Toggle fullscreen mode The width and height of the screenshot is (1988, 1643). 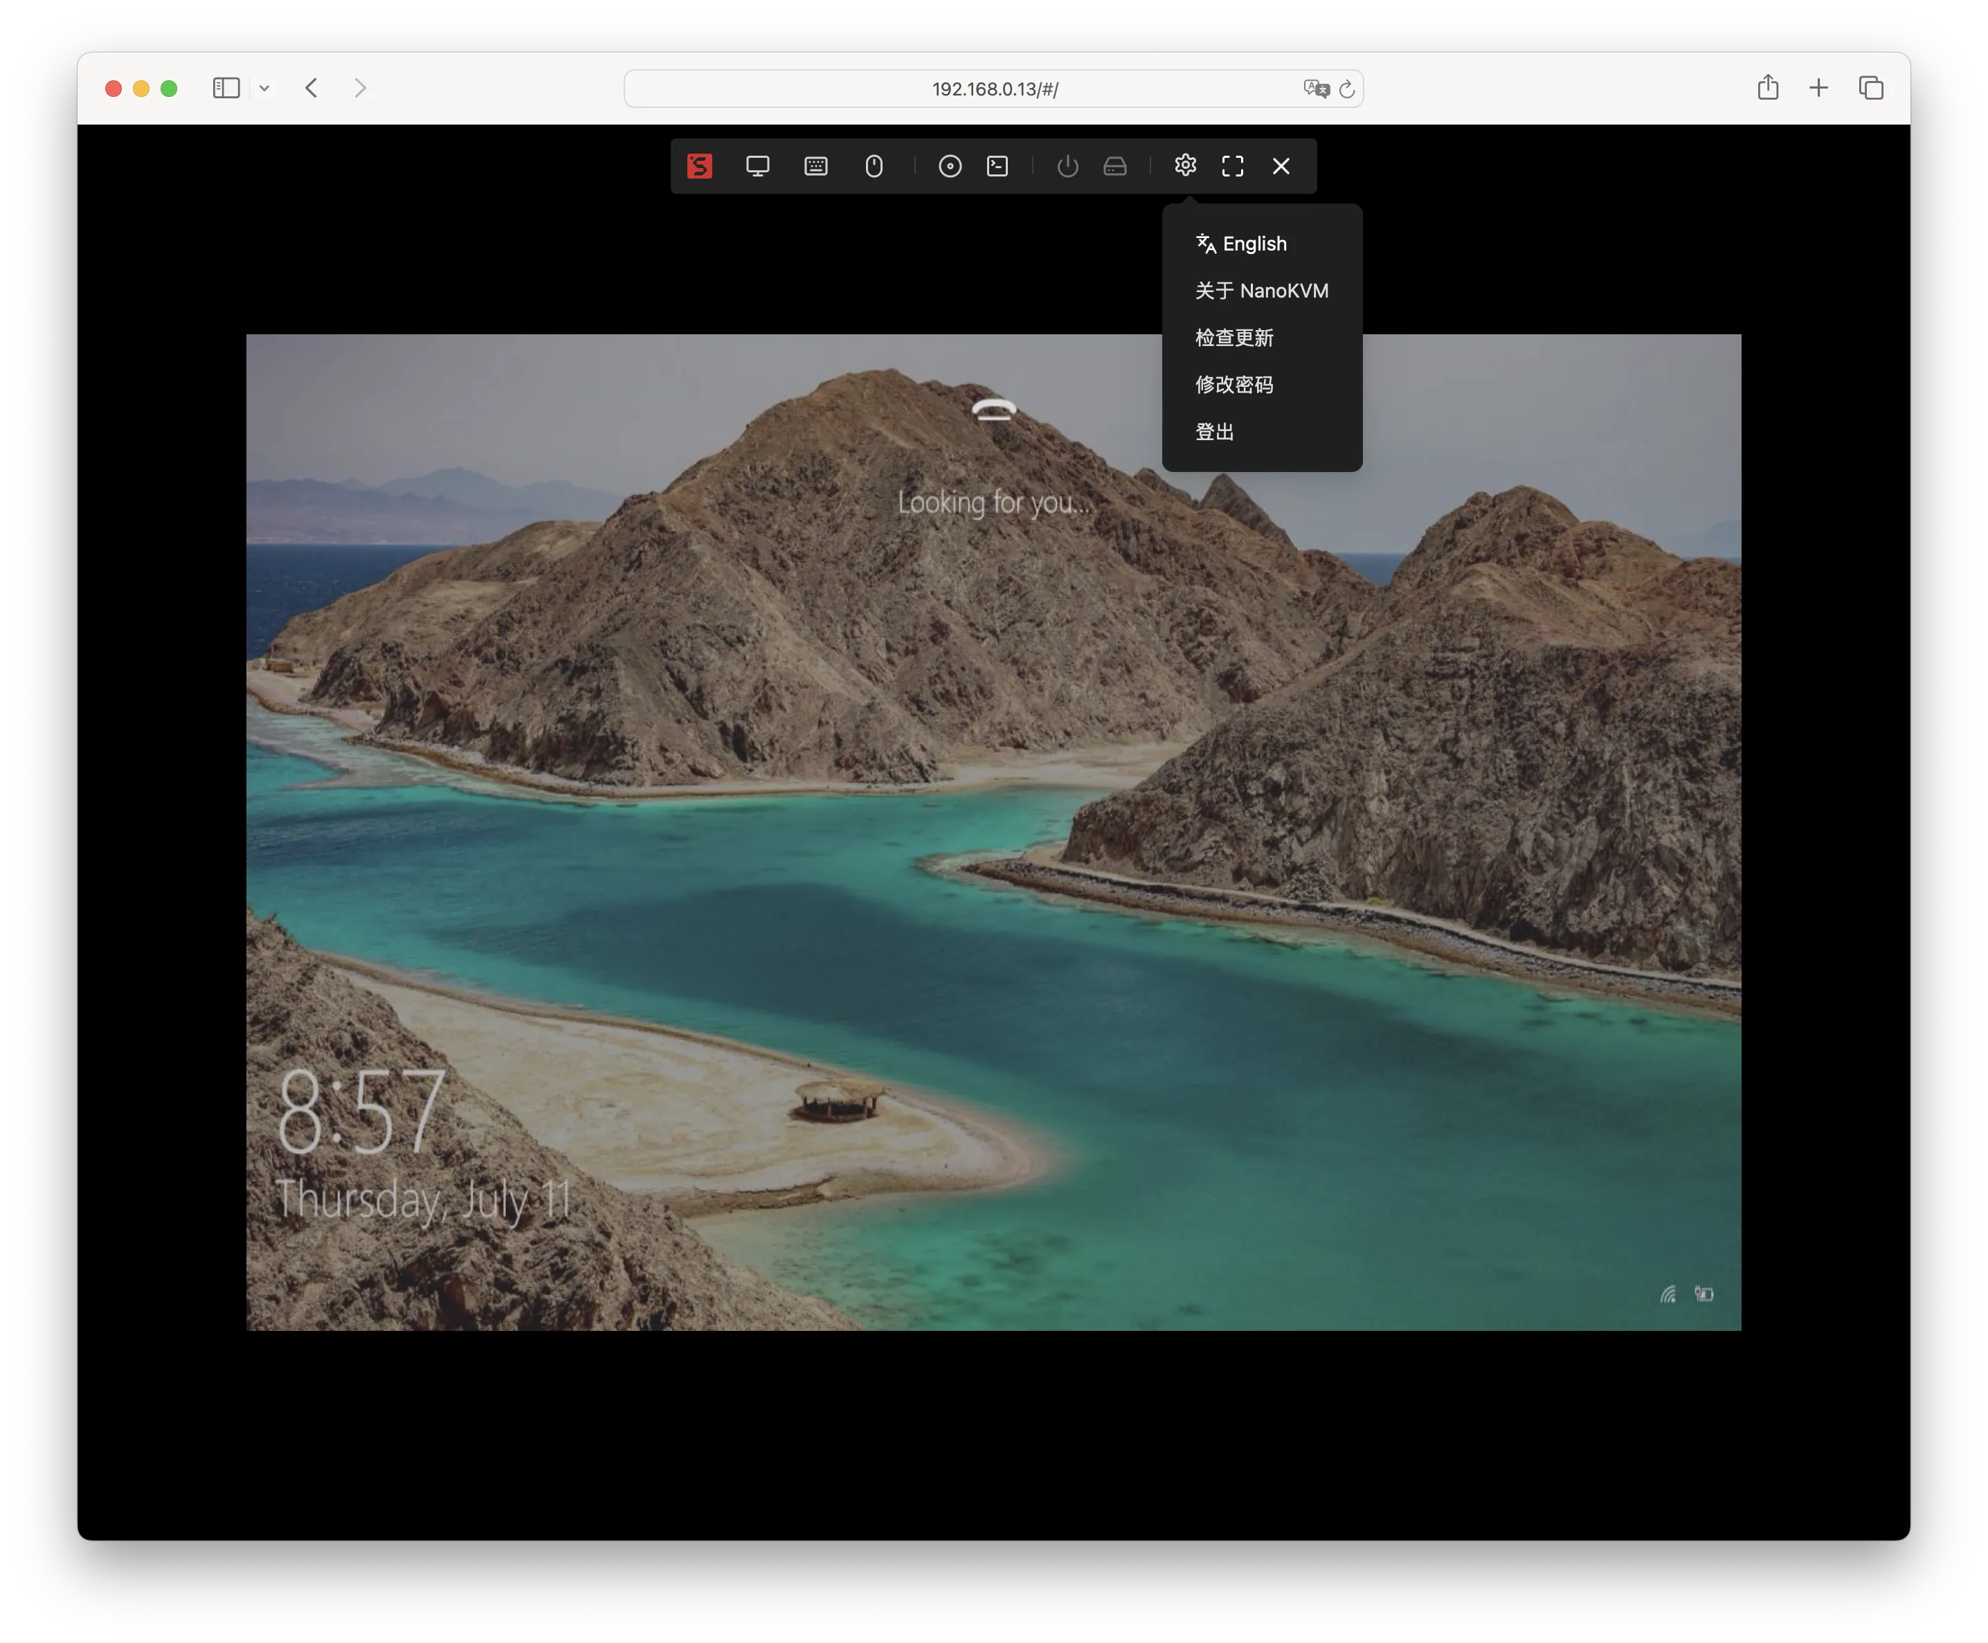pyautogui.click(x=1233, y=165)
